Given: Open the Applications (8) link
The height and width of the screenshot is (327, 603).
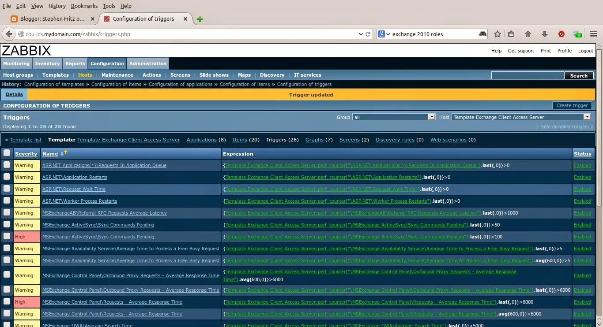Looking at the screenshot, I should click(x=202, y=140).
